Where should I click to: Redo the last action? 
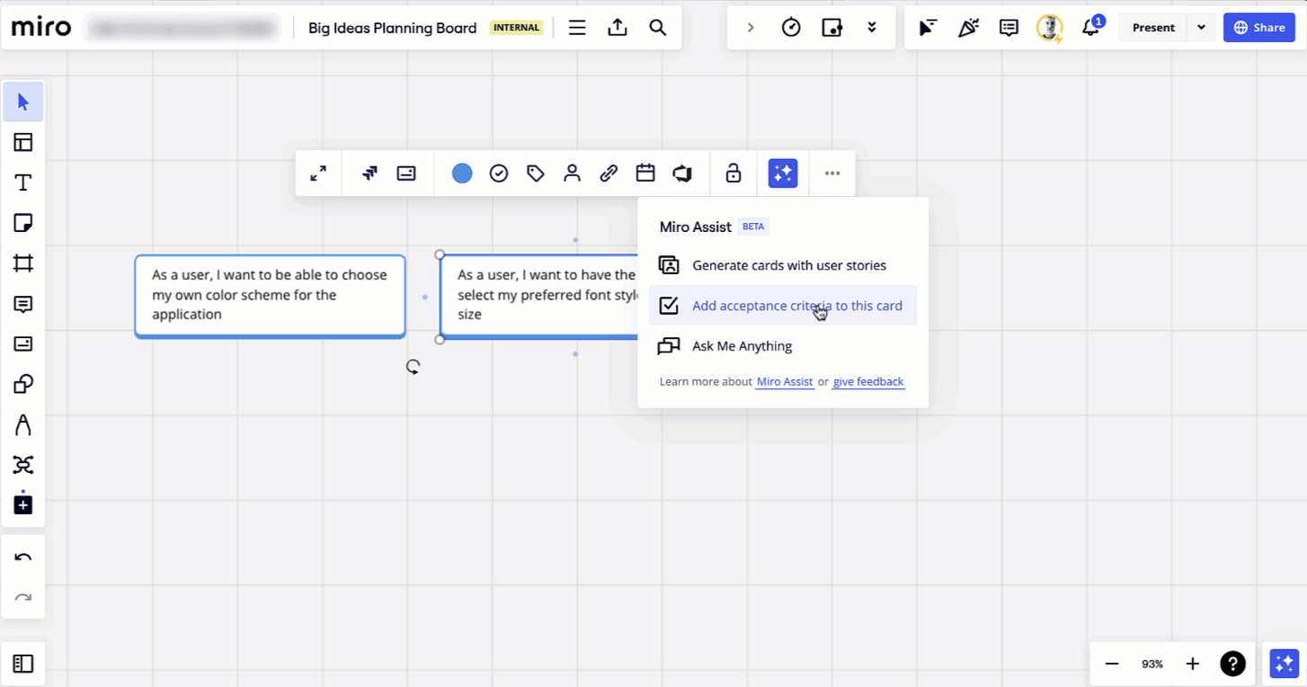coord(23,598)
